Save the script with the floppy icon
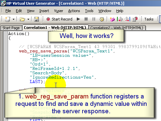This screenshot has height=121, width=161. pyautogui.click(x=37, y=19)
